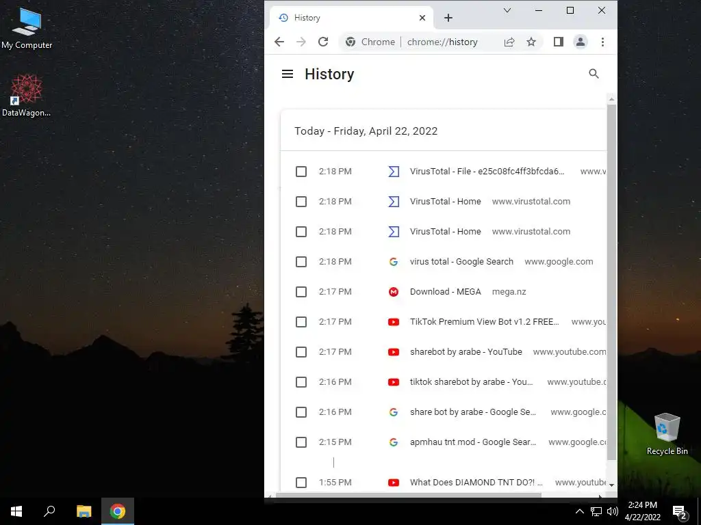This screenshot has width=701, height=525.
Task: Open the volume tray icon
Action: click(x=613, y=511)
